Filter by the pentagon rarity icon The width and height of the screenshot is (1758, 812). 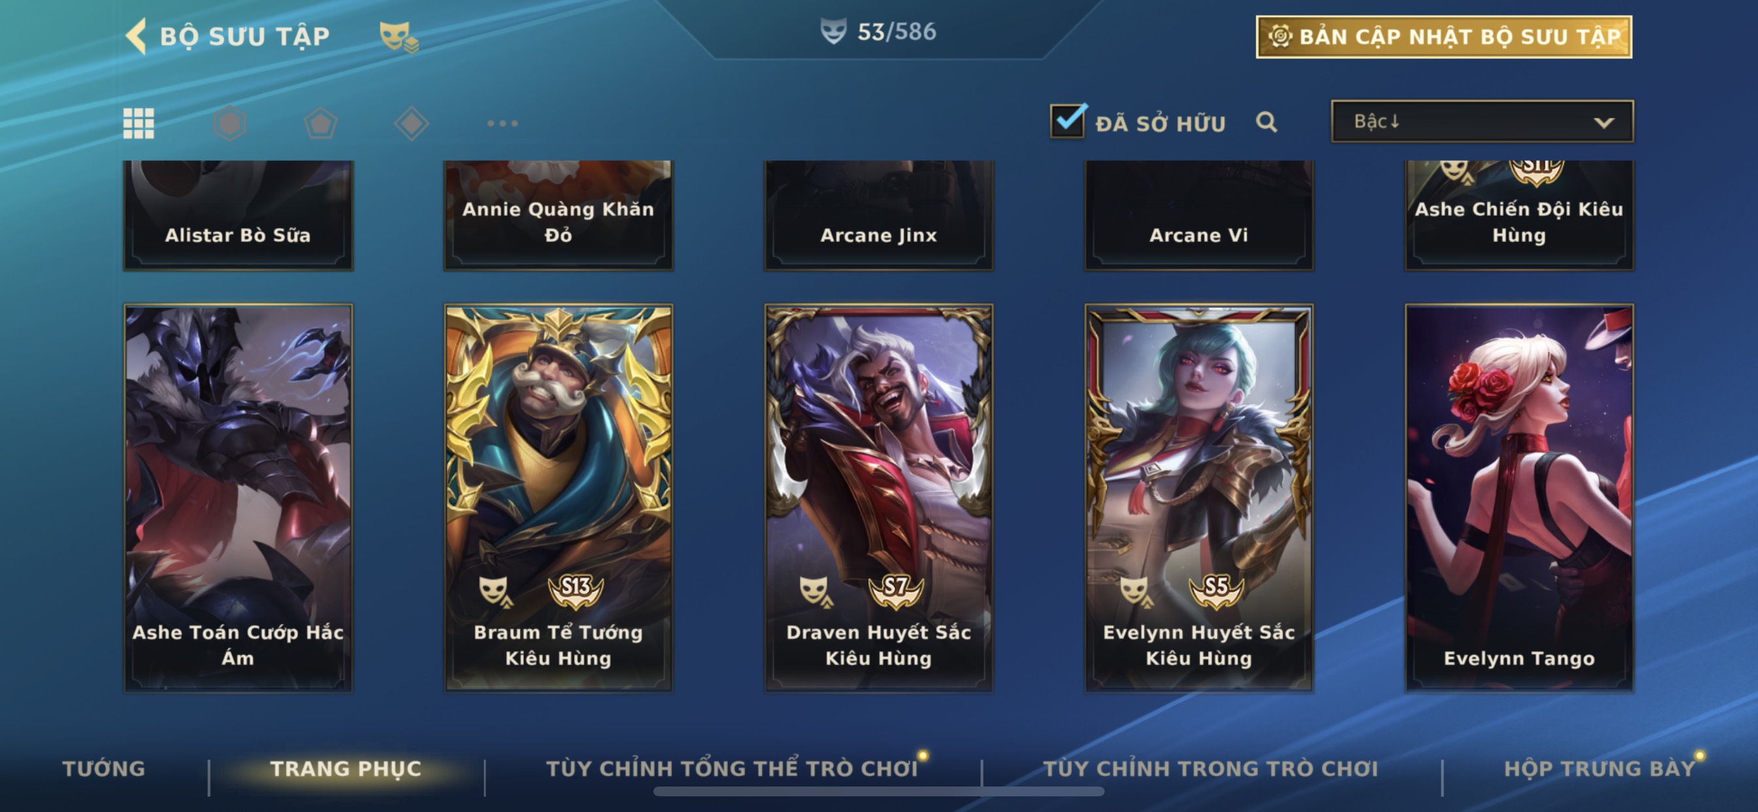pos(320,124)
